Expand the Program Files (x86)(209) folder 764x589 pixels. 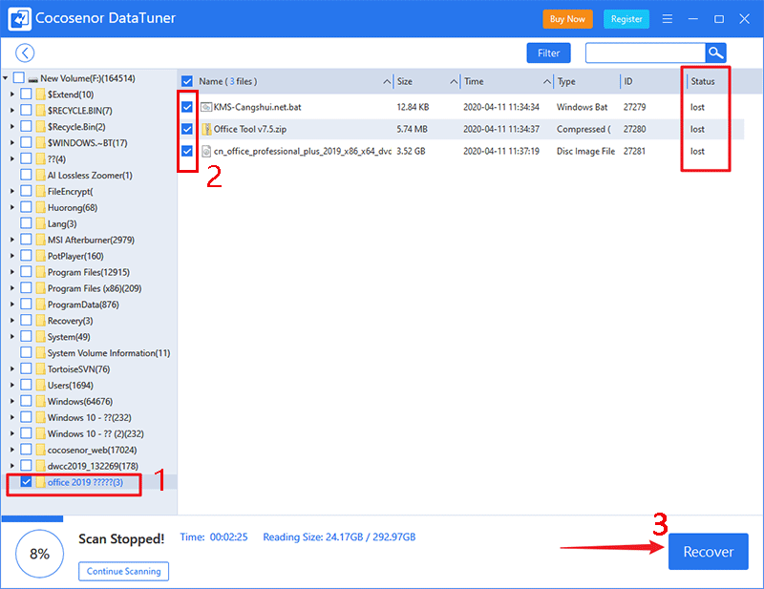coord(12,288)
